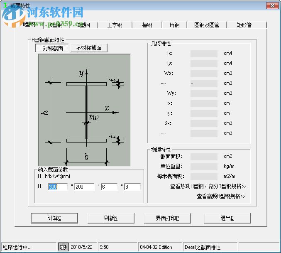Click the h input field showing 300

(x=58, y=187)
